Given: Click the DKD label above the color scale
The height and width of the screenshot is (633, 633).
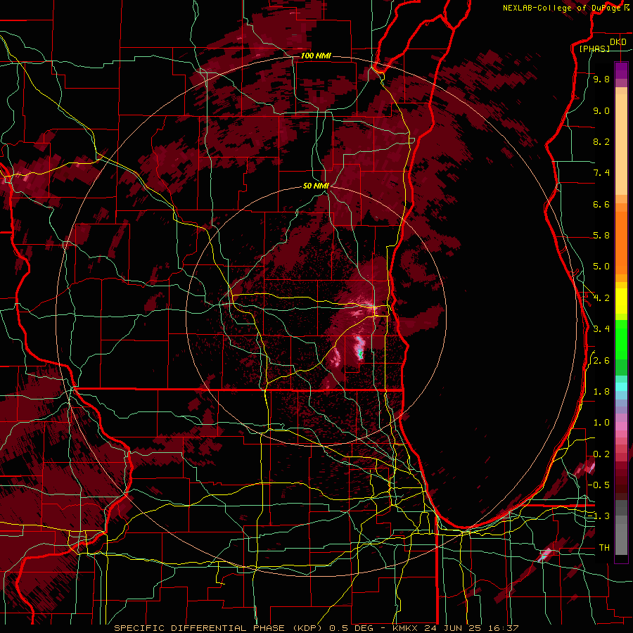Looking at the screenshot, I should point(618,42).
